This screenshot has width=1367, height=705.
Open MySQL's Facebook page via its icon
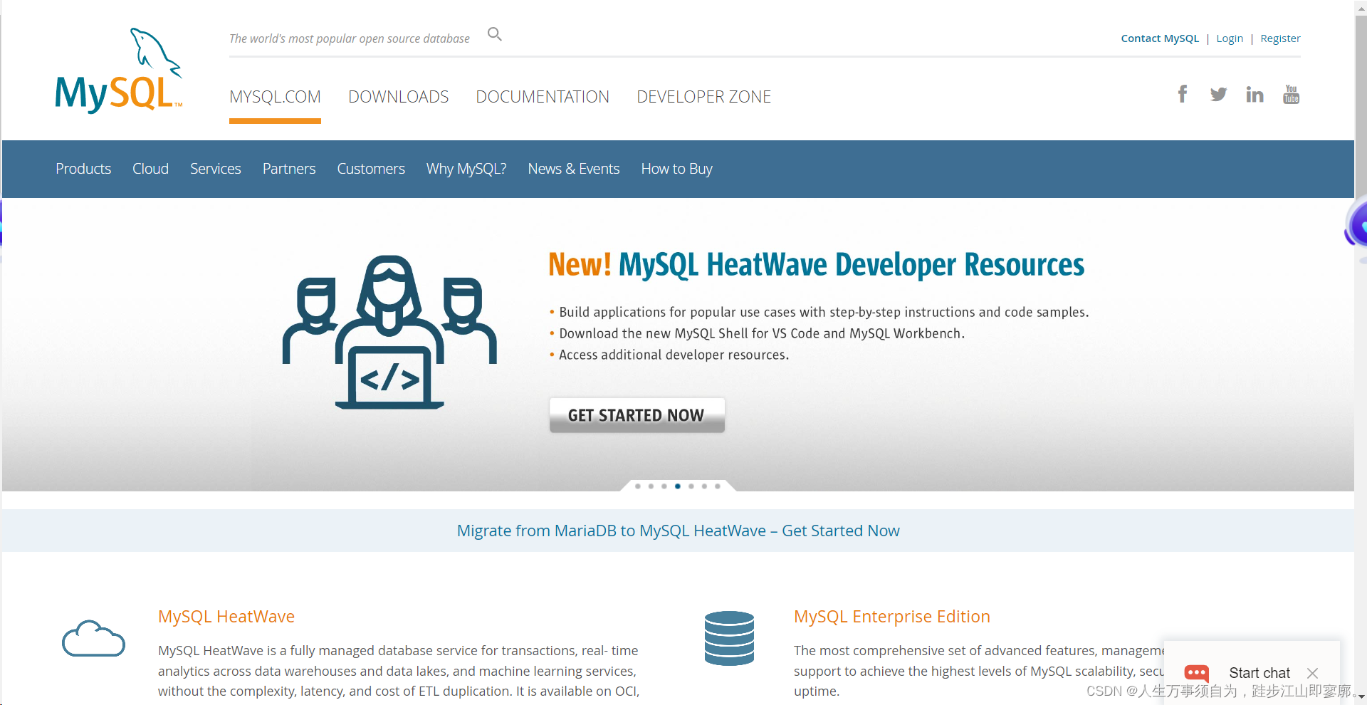pyautogui.click(x=1182, y=93)
